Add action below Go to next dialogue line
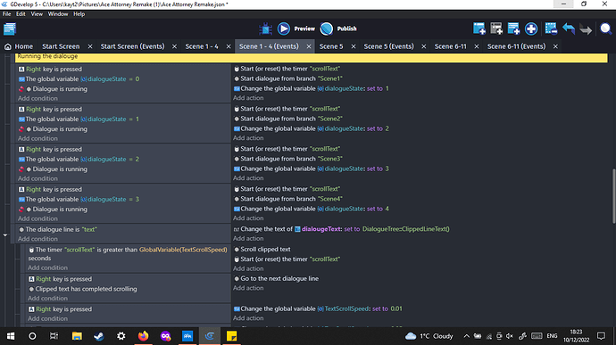 tap(248, 288)
